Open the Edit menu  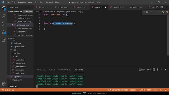pyautogui.click(x=13, y=2)
